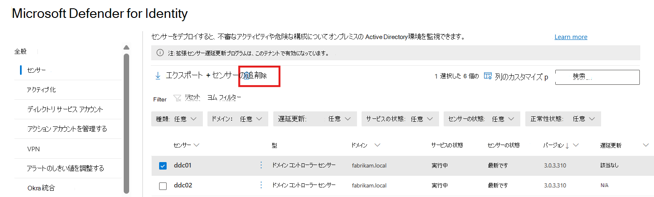
Task: Click the Export download arrow icon
Action: point(158,76)
